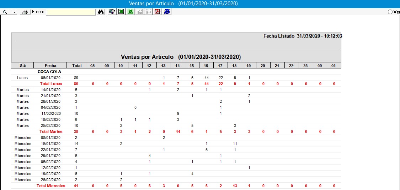
Task: Click the 20 hour column header
Action: [x=263, y=65]
